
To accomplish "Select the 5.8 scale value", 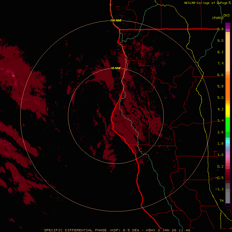I will (x=220, y=86).
